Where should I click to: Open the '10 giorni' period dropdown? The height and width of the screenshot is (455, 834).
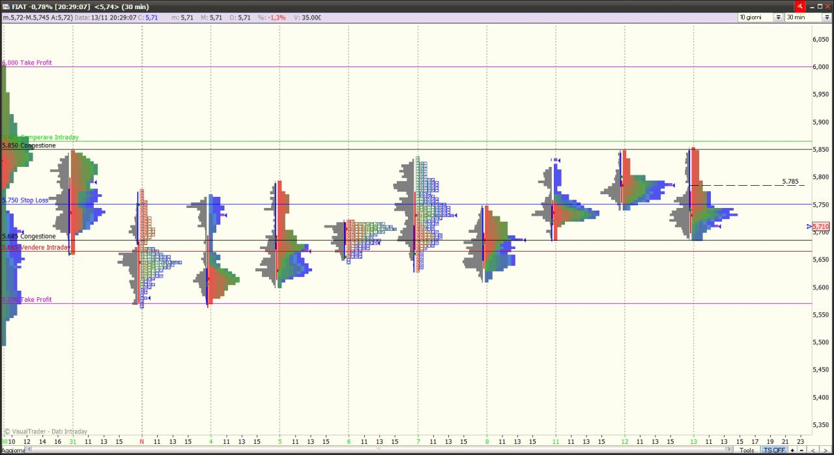click(760, 18)
